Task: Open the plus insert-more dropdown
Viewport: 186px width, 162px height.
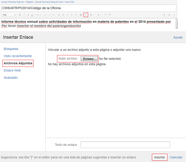Action: pos(99,15)
